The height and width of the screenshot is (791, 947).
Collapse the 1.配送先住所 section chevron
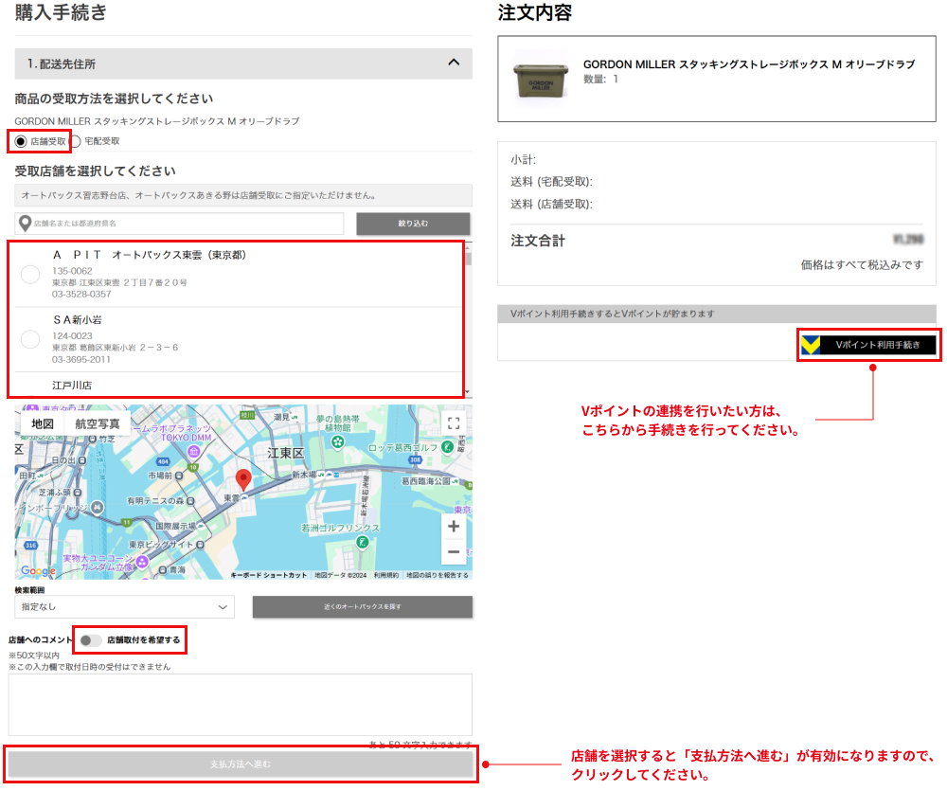tap(454, 63)
